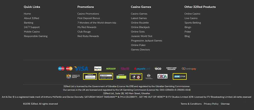Click the GamStop badge
Image resolution: width=254 pixels, height=110 pixels.
179,76
